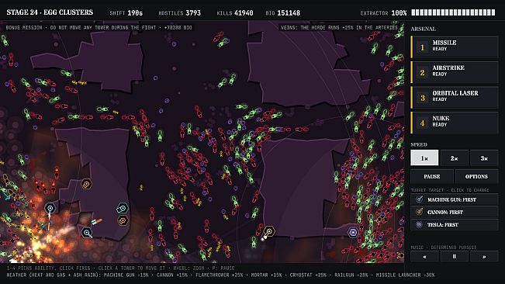This screenshot has height=284, width=505.
Task: Select the Missile ability
Action: point(455,47)
